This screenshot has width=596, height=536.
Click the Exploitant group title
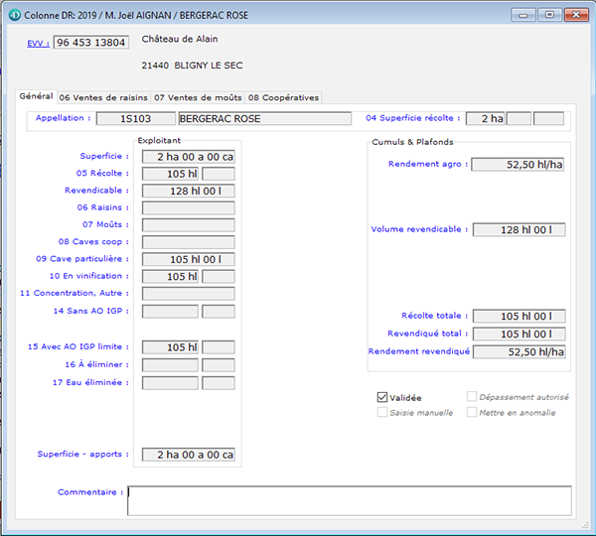click(159, 140)
